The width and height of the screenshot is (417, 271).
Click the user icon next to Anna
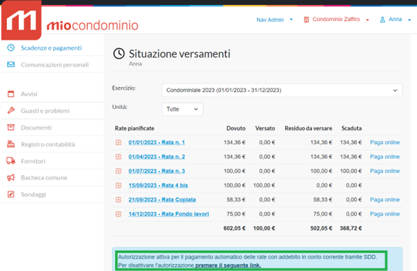pos(382,20)
